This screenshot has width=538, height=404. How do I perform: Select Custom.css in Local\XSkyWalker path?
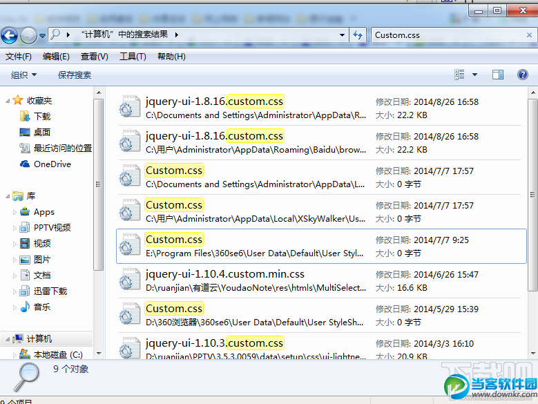pos(321,211)
